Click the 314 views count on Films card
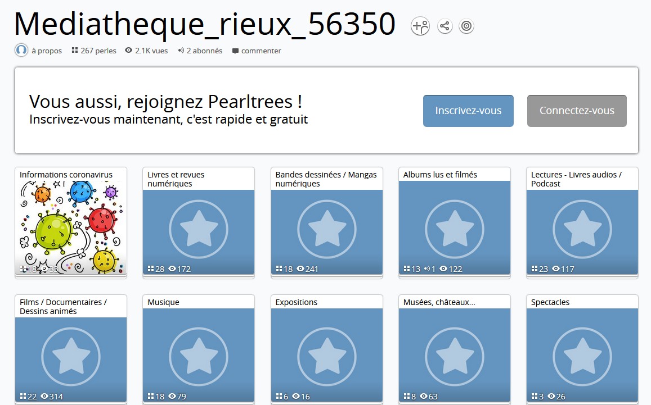651x405 pixels. [x=52, y=397]
